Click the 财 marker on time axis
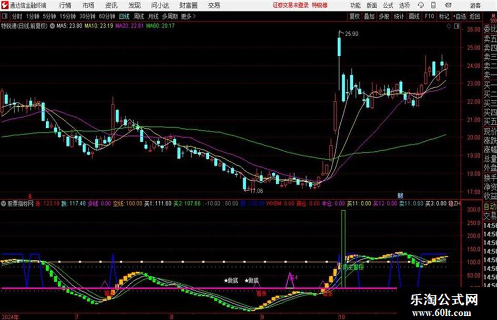This screenshot has height=320, width=497. tap(400, 195)
